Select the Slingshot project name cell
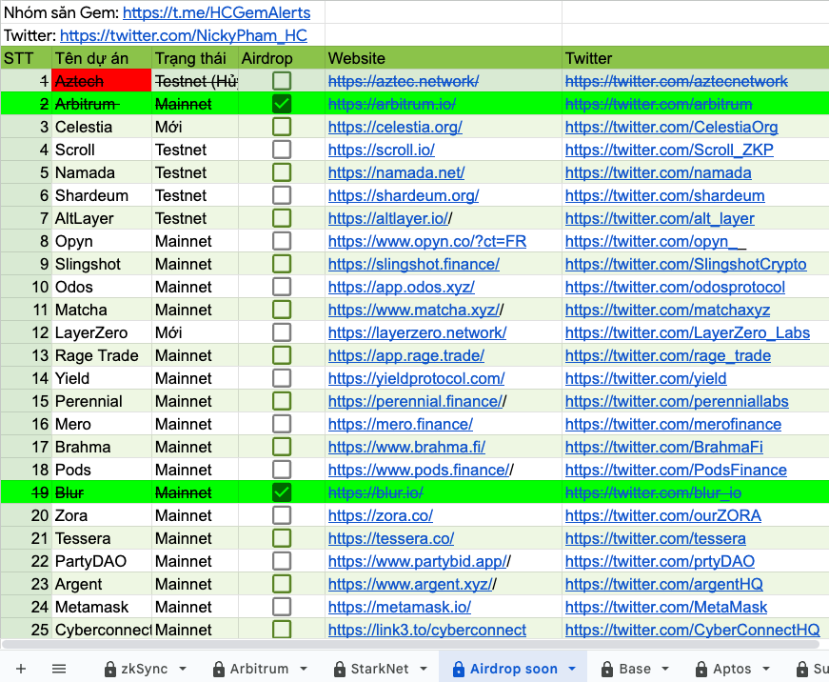The height and width of the screenshot is (682, 829). [102, 264]
